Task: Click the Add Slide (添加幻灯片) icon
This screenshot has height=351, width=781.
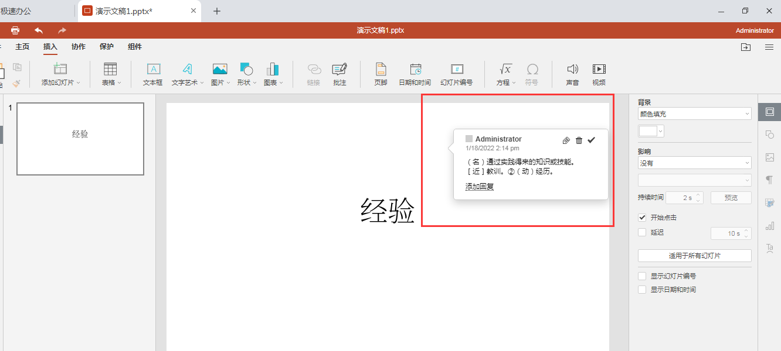Action: click(60, 69)
